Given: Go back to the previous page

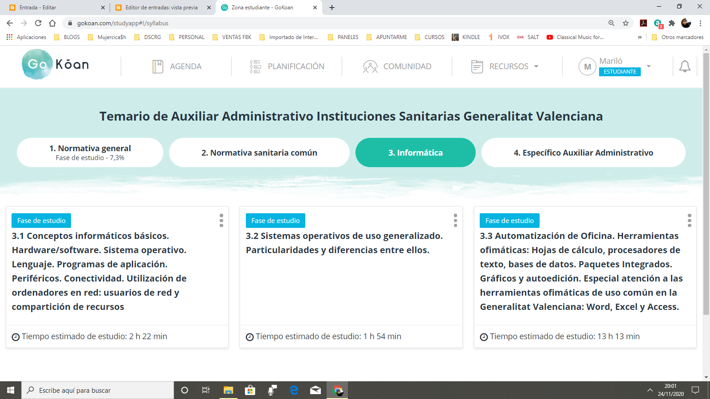Looking at the screenshot, I should click(x=10, y=23).
